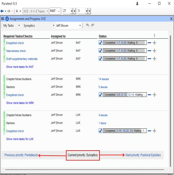This screenshot has width=174, height=175.
Task: Click plus button for LUK Exegetical check
Action: click(x=154, y=131)
